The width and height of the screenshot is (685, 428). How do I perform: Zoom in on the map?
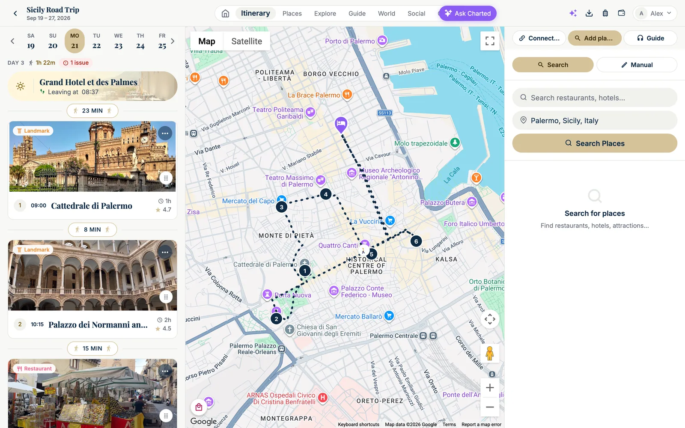pyautogui.click(x=490, y=388)
